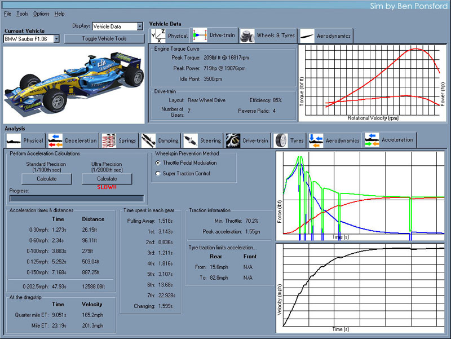Click the Efficiency 85% value
Image resolution: width=451 pixels, height=339 pixels.
(277, 100)
